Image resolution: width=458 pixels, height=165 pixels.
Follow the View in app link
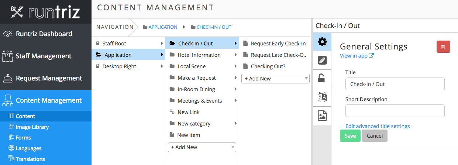click(357, 56)
